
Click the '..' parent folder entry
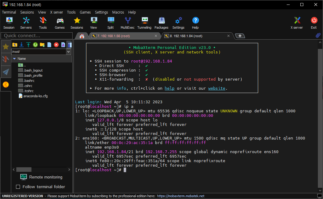[22, 65]
